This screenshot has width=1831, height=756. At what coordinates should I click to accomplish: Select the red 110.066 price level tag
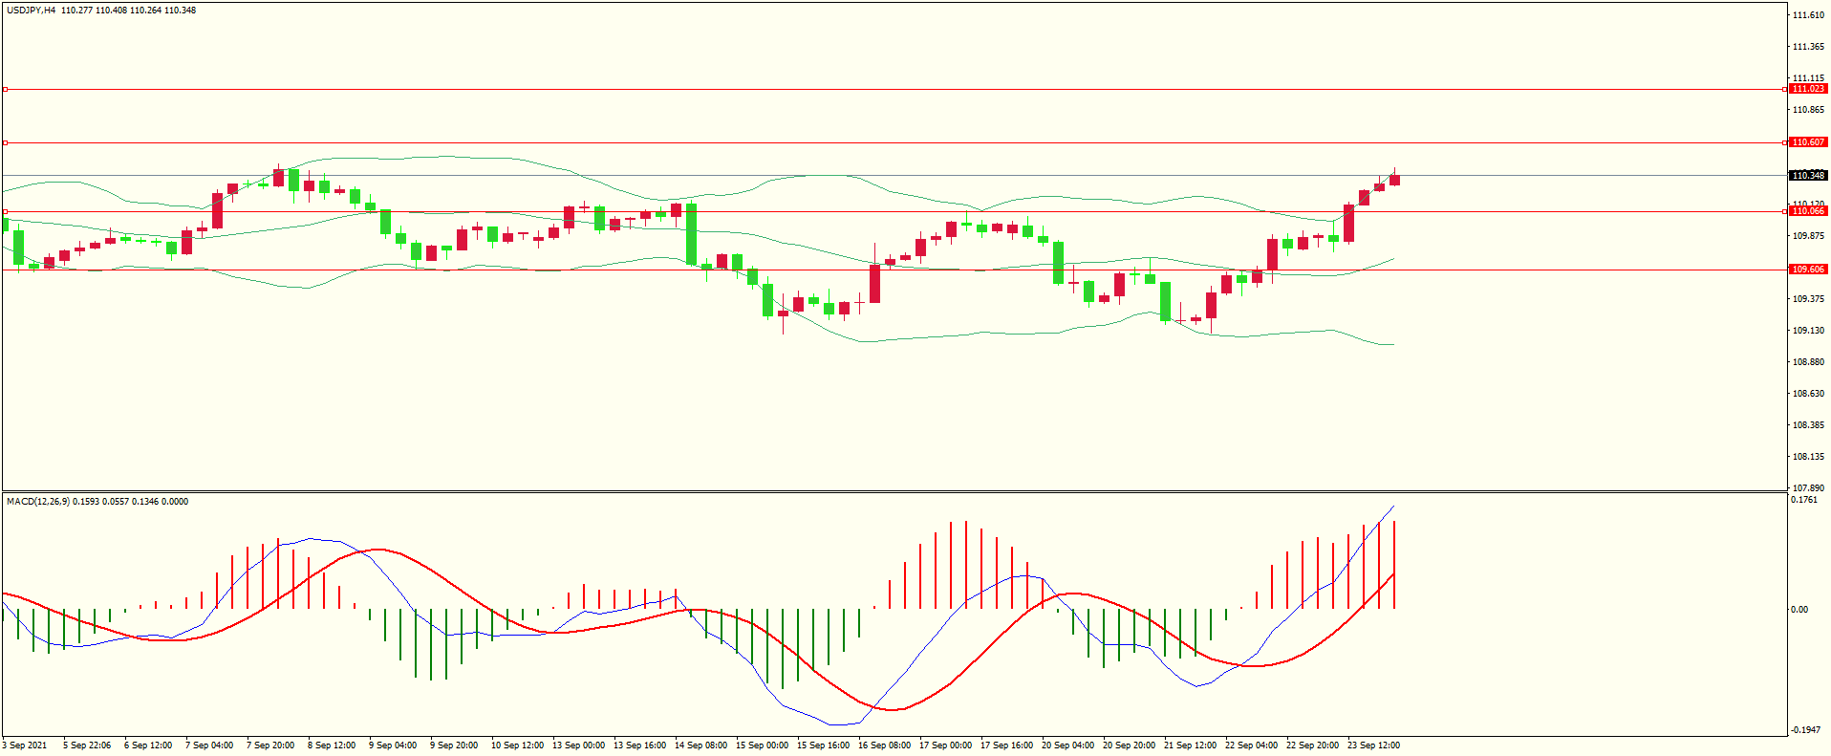[1808, 211]
